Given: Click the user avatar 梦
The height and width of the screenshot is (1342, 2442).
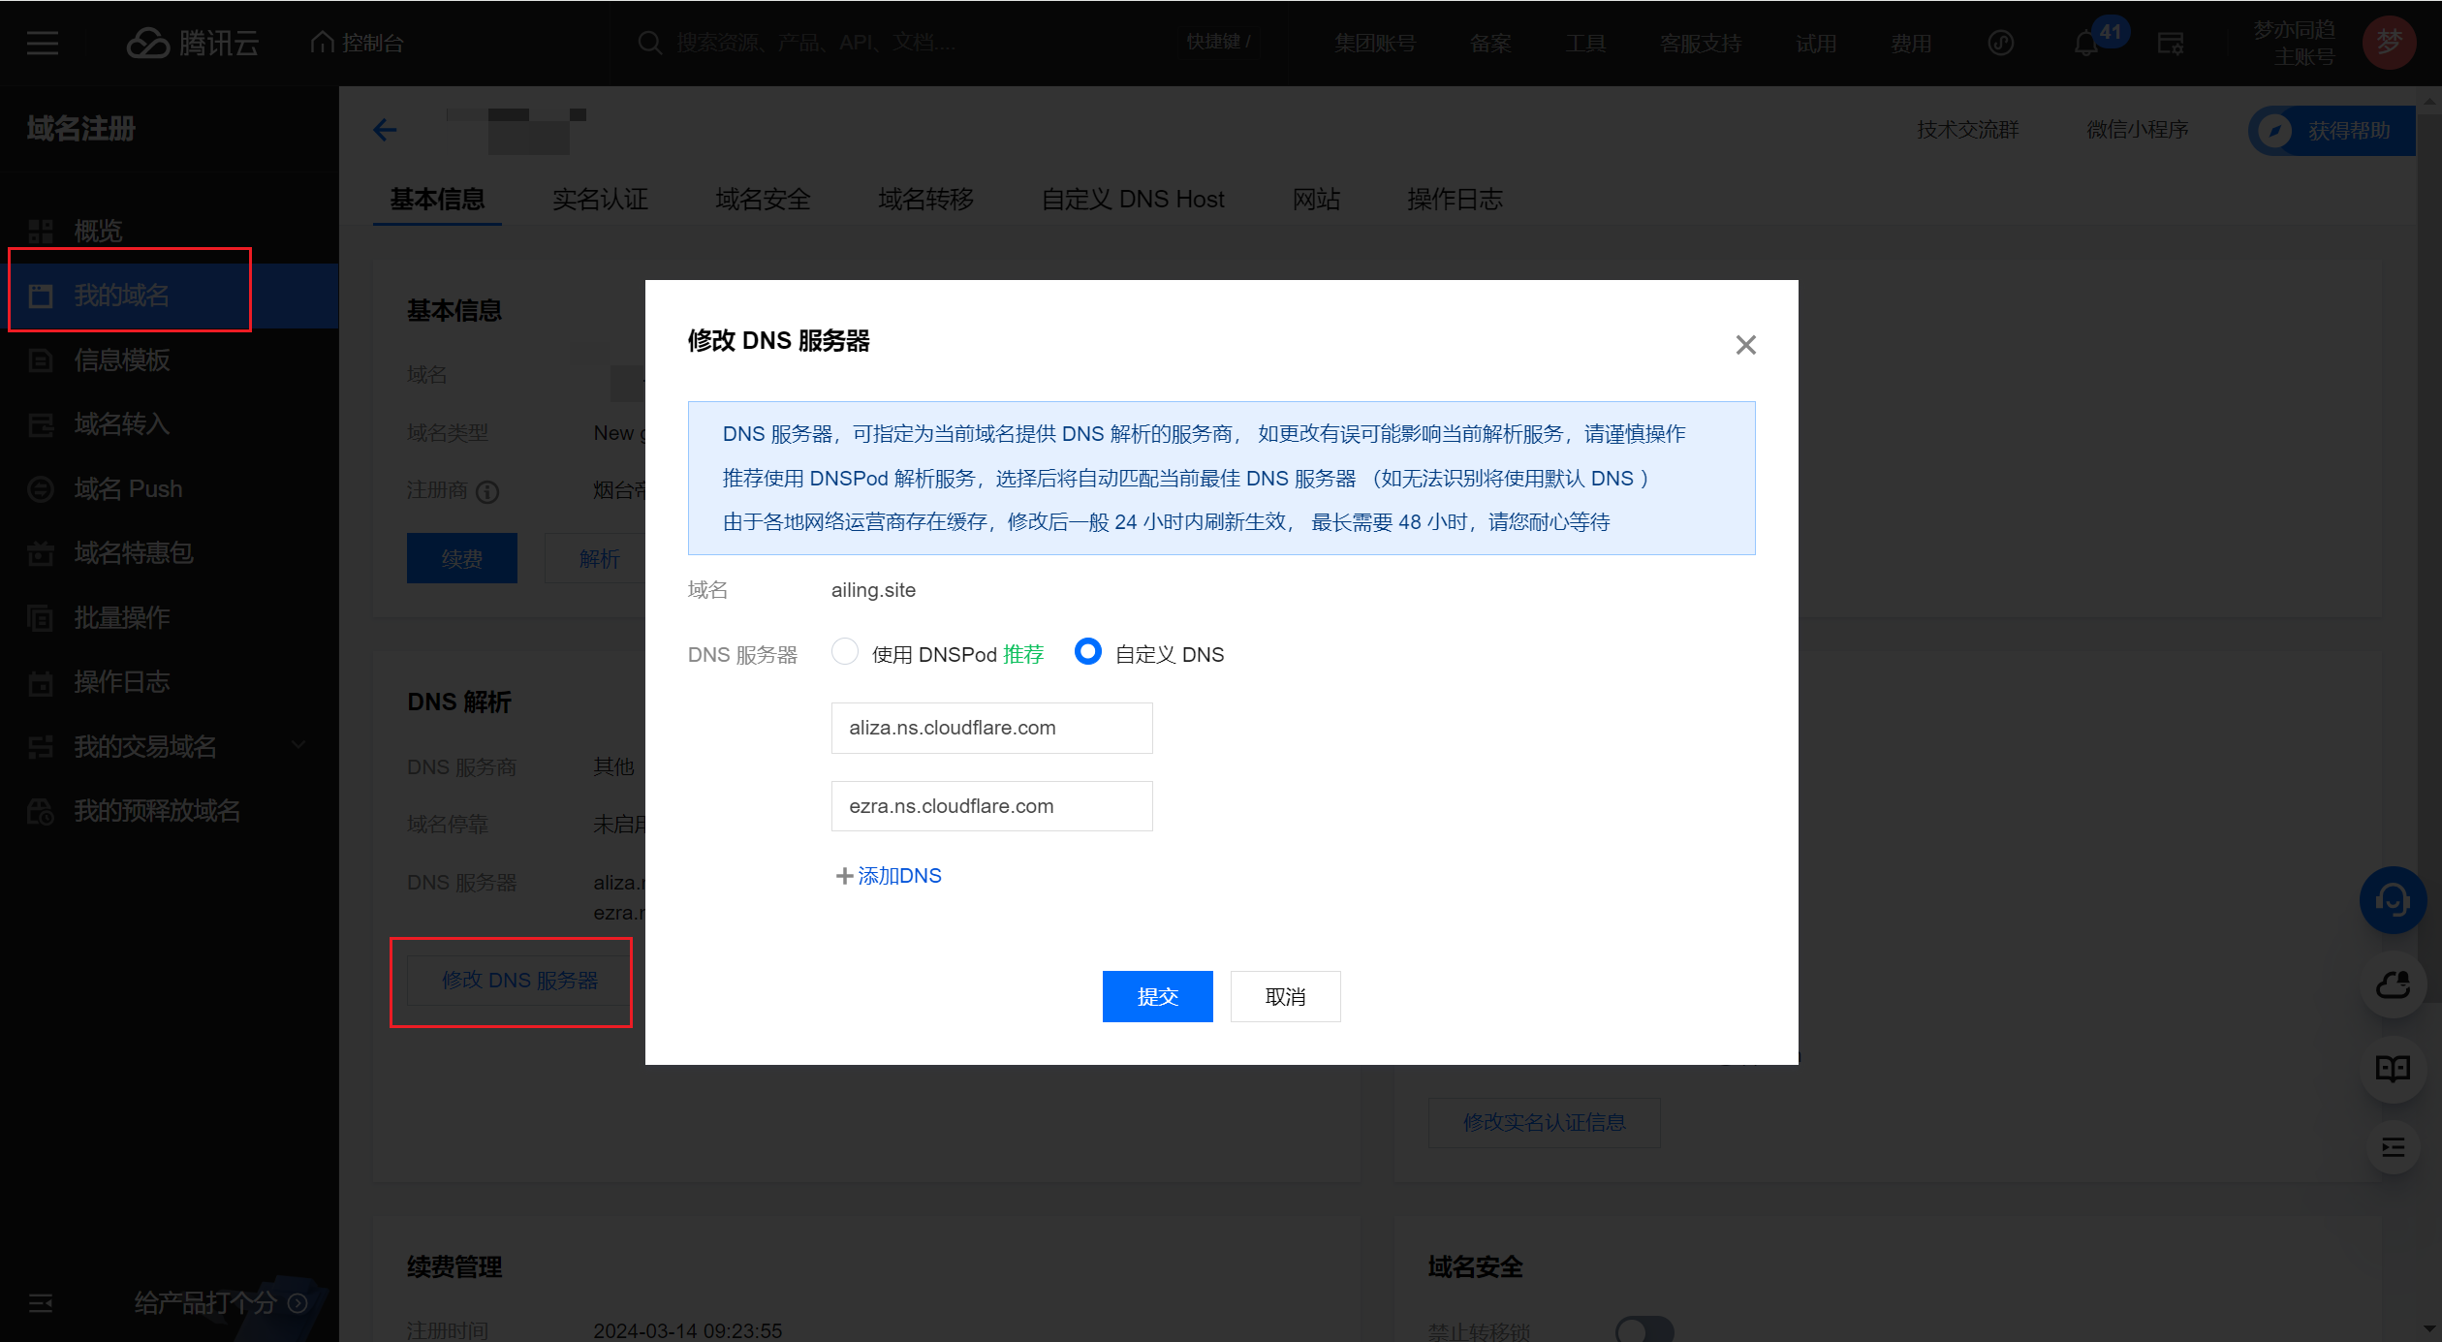Looking at the screenshot, I should tap(2389, 43).
